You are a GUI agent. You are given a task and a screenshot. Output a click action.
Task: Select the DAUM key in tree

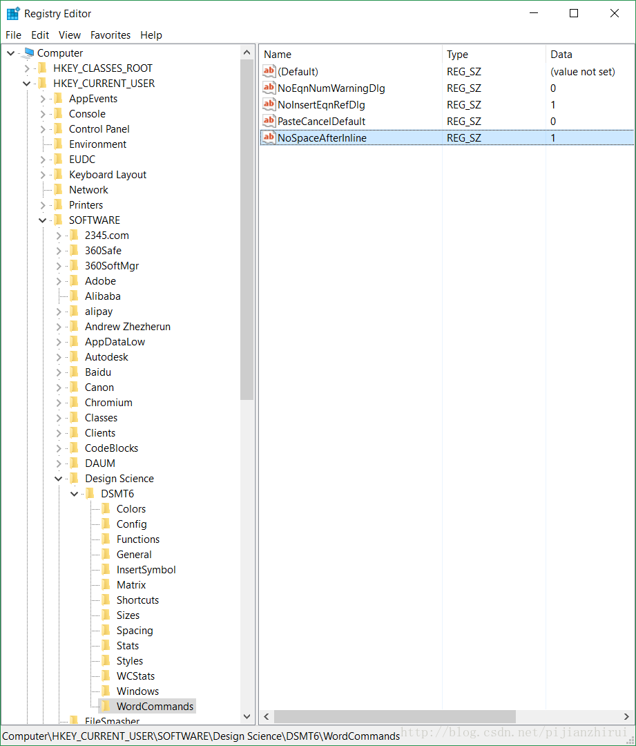100,463
